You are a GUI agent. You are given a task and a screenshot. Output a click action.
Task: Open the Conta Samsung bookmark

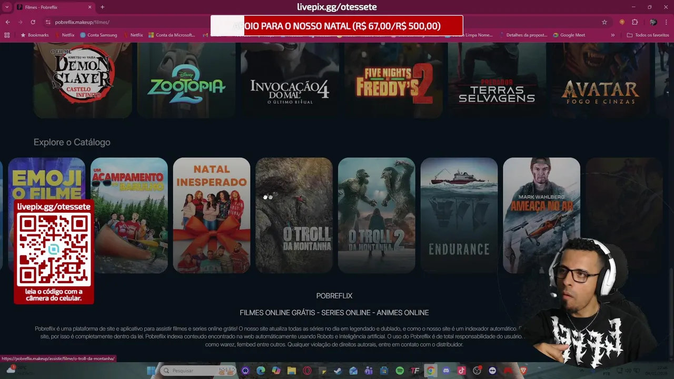[x=98, y=35]
